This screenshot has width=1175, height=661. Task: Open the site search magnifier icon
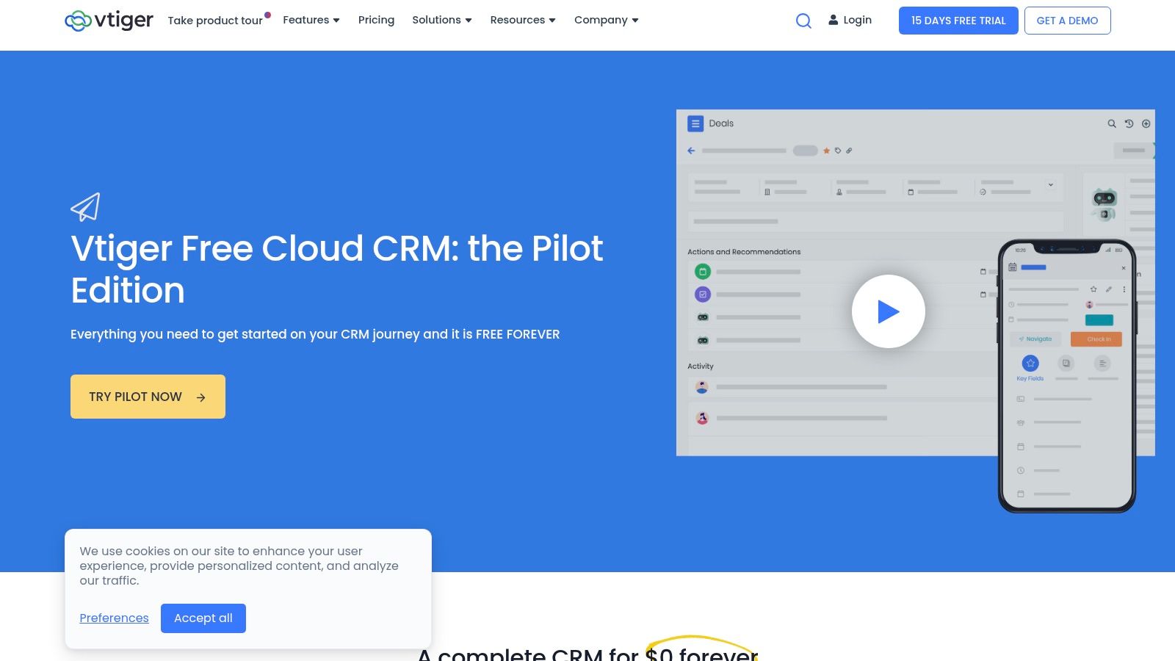click(803, 21)
